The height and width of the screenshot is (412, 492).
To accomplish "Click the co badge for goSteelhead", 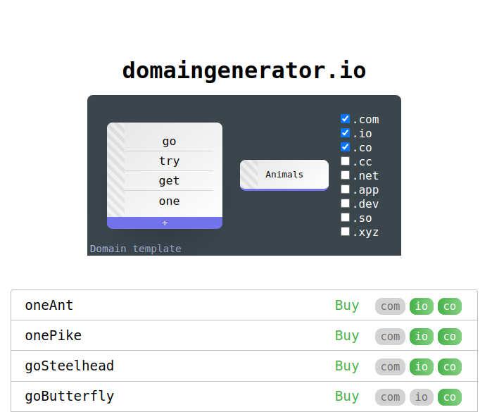I will coord(450,367).
